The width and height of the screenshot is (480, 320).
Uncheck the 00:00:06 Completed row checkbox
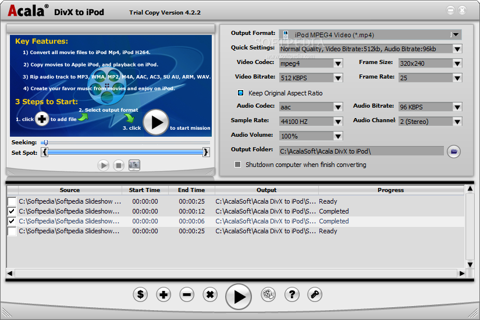pos(12,221)
